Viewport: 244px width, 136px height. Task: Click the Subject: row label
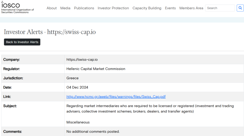click(x=10, y=106)
